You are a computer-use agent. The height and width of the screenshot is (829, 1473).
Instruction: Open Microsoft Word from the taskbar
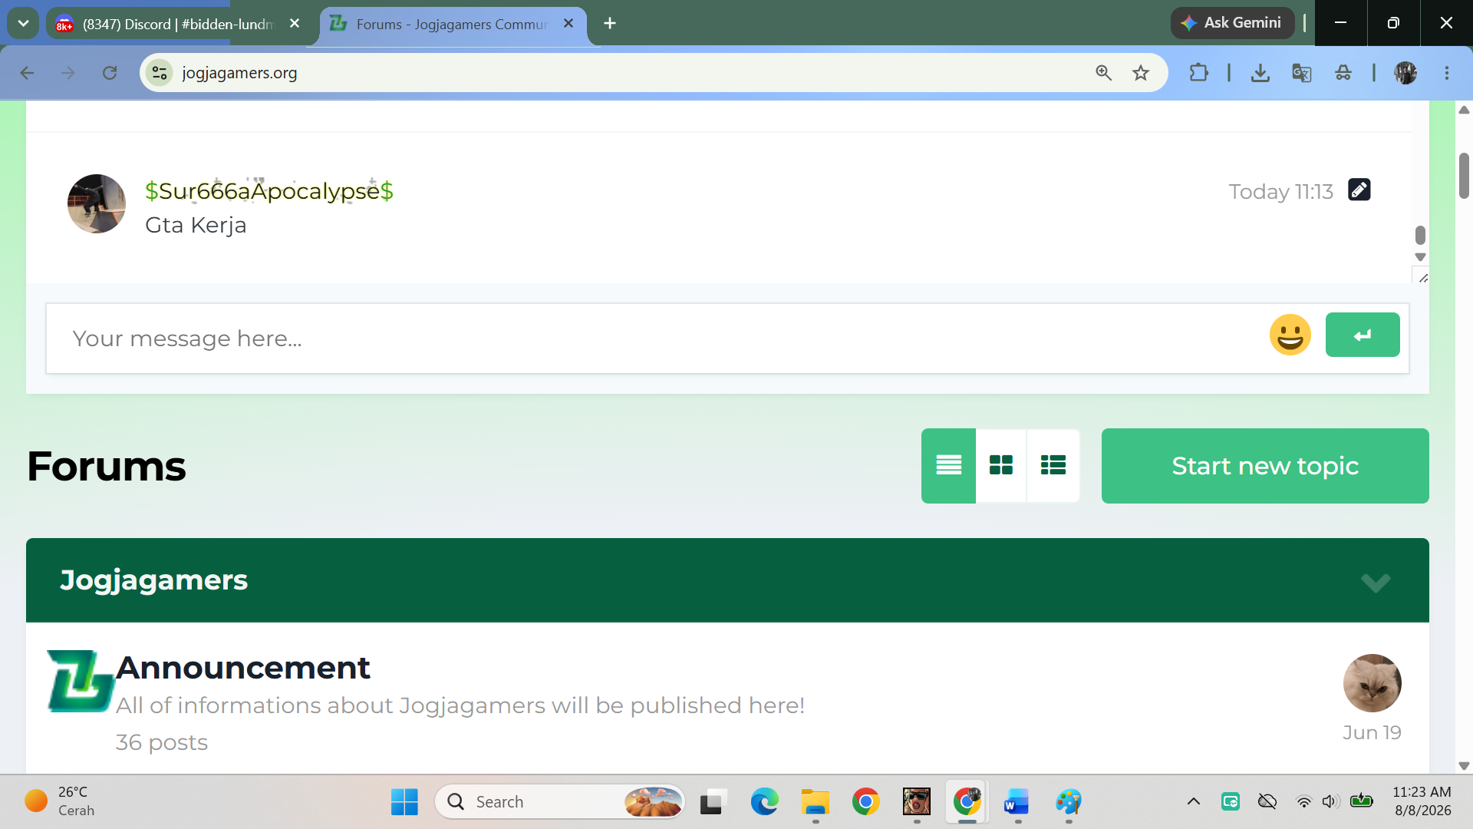(1017, 802)
